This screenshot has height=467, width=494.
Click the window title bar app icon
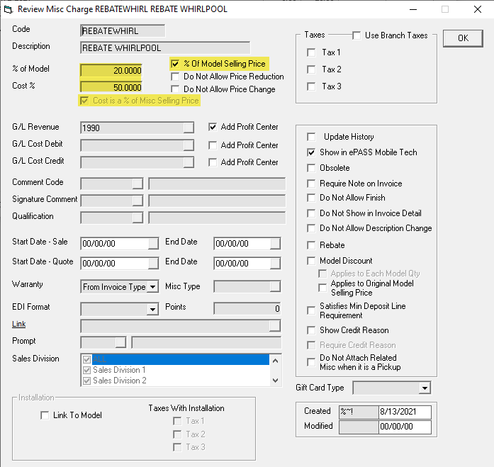[9, 9]
